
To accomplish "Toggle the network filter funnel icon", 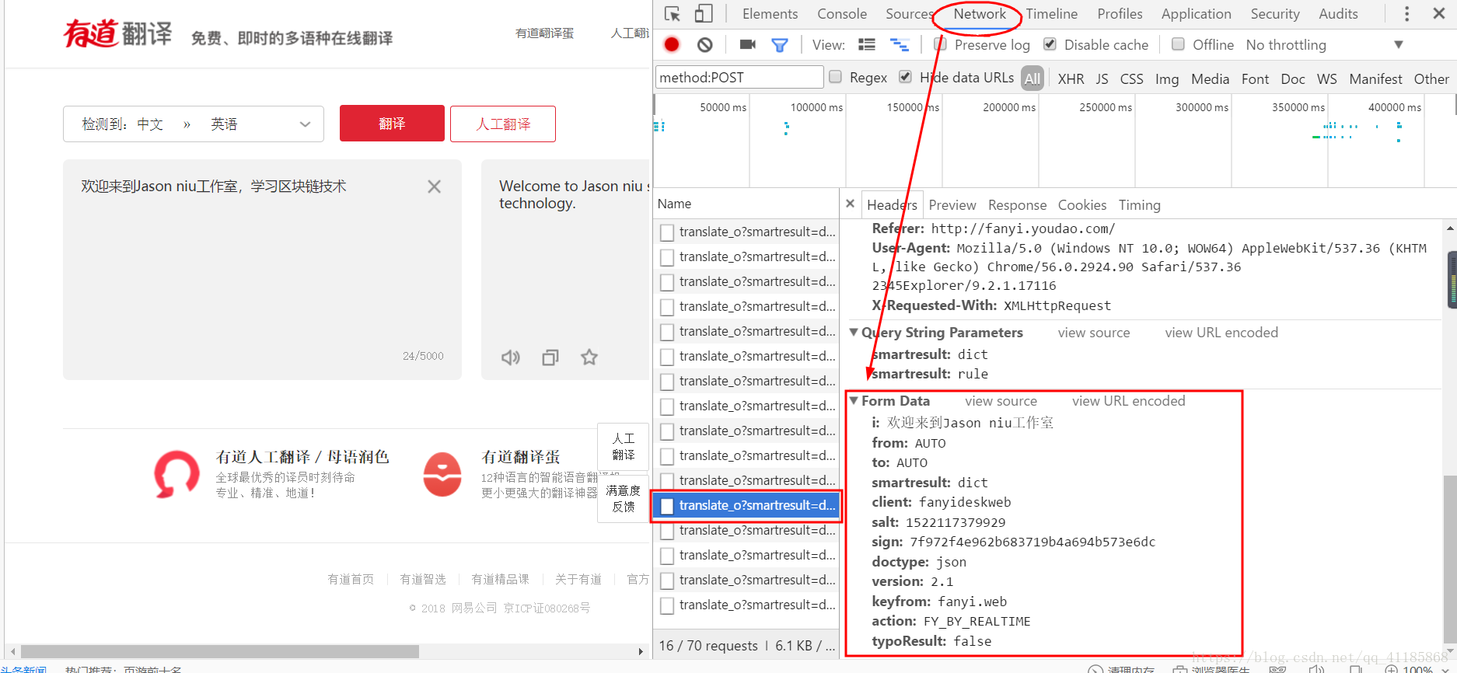I will pos(779,45).
